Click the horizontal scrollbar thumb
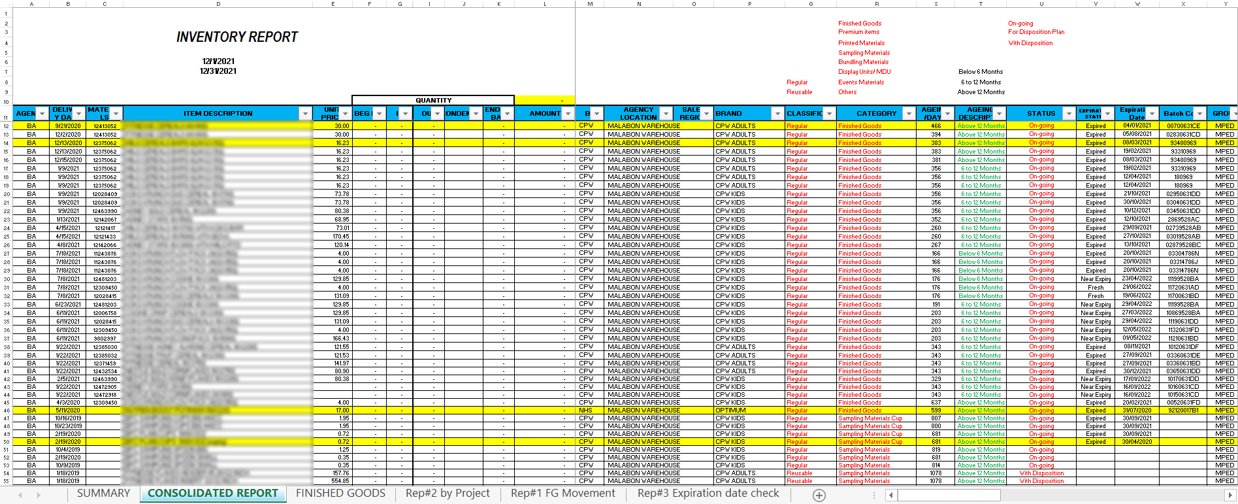Viewport: 1238px width, 504px height. [949, 495]
